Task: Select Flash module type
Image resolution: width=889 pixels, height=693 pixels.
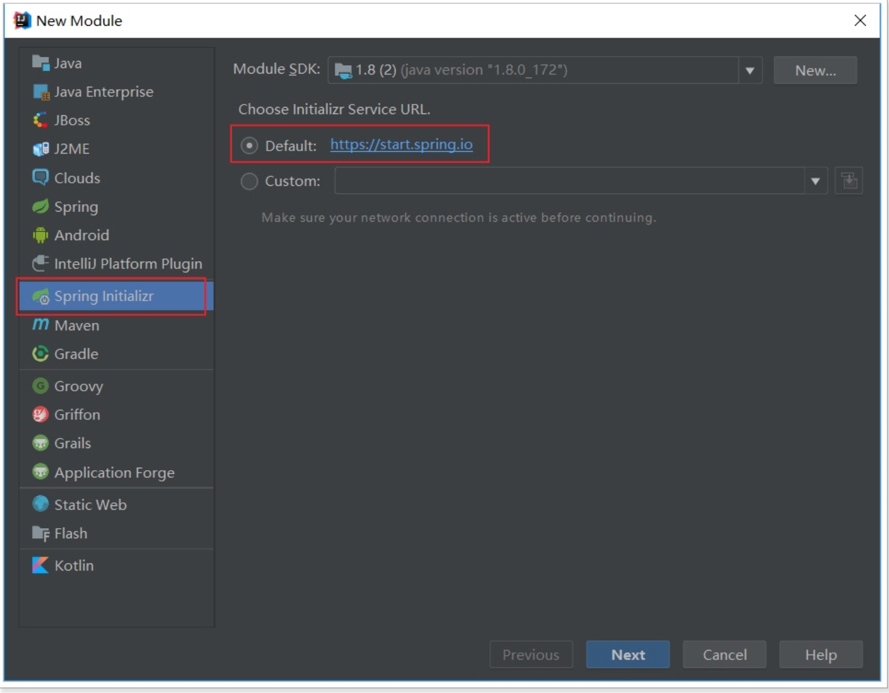Action: (x=117, y=533)
